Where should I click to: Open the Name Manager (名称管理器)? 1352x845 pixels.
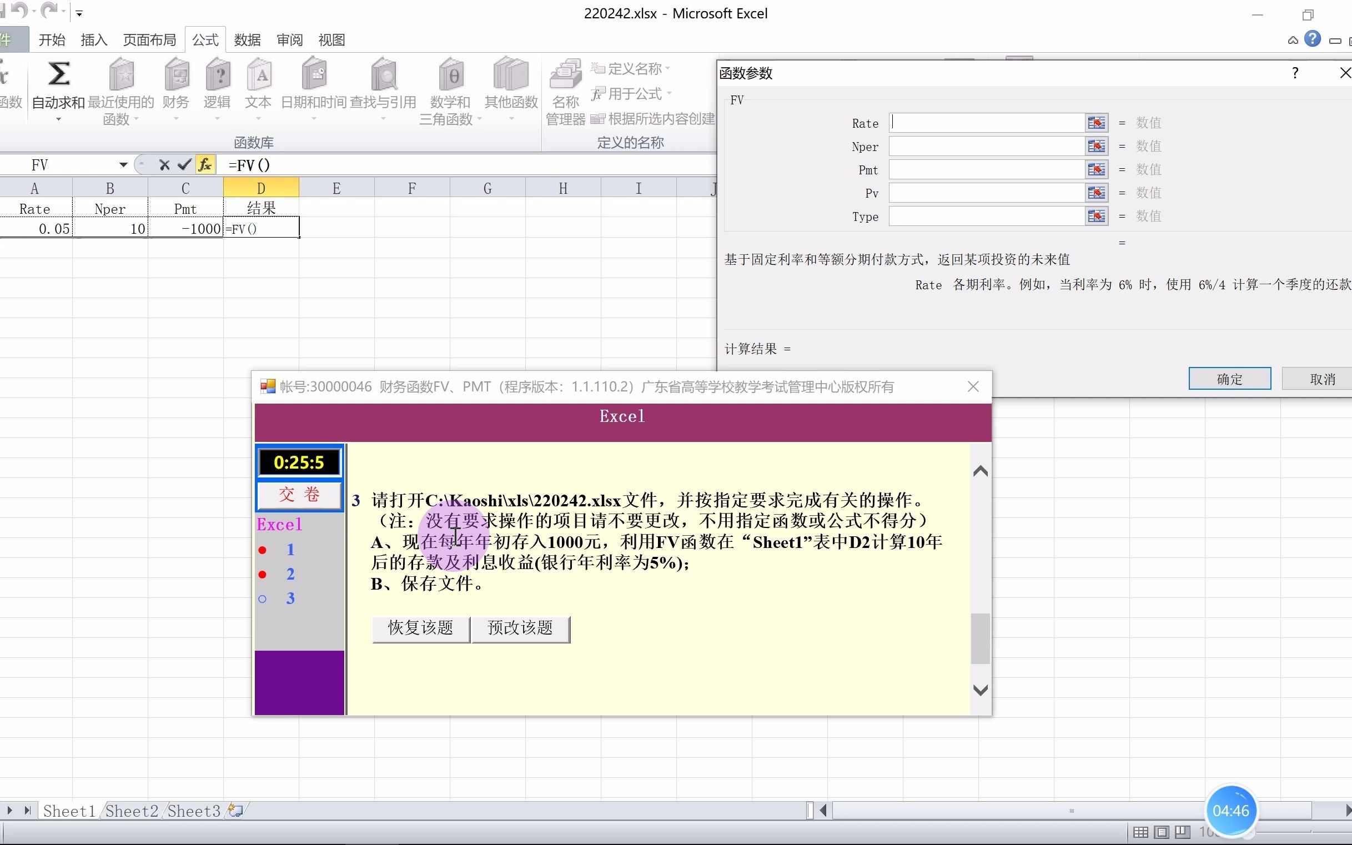(565, 92)
